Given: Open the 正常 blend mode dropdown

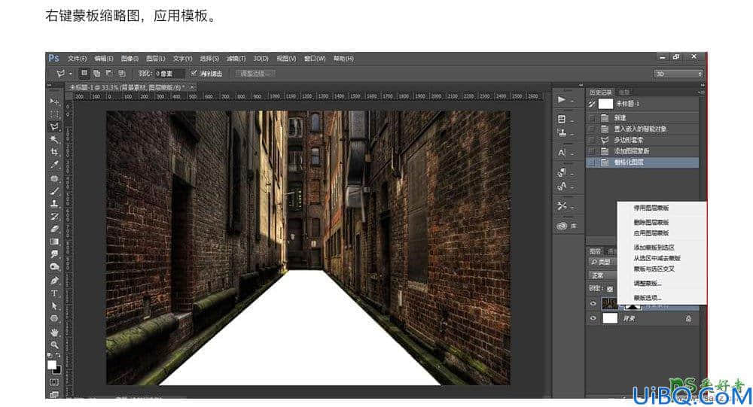Looking at the screenshot, I should [602, 275].
